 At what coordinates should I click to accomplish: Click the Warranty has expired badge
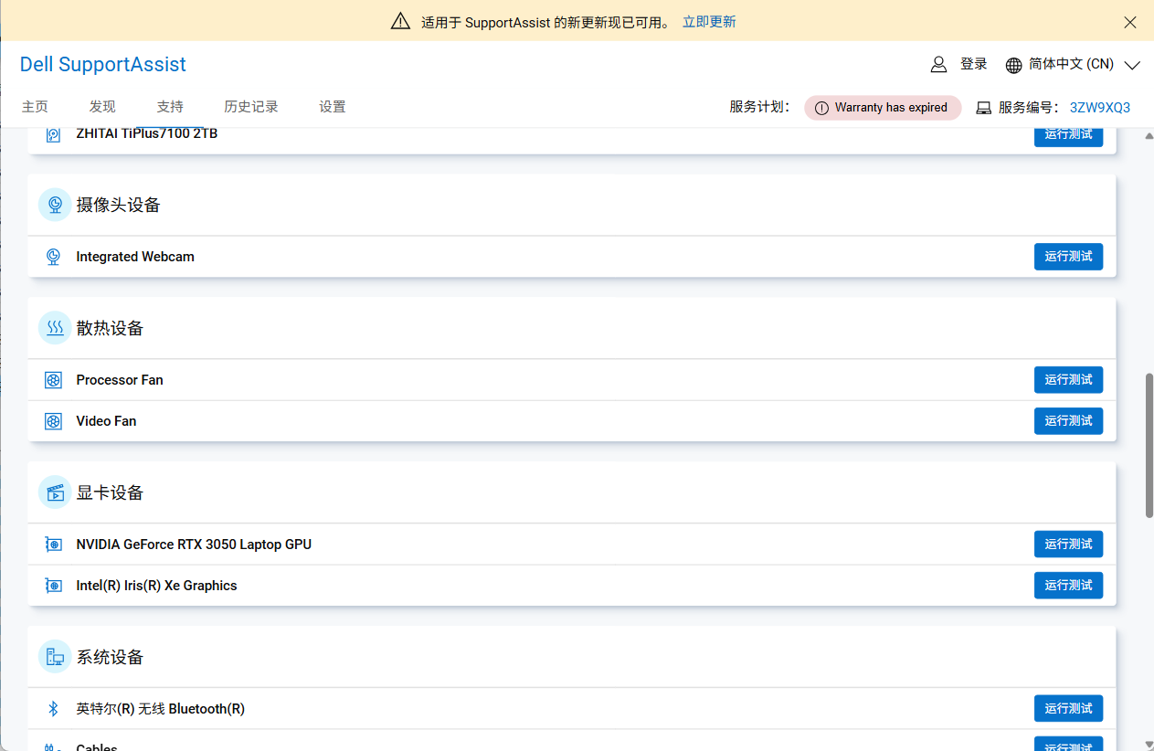(883, 108)
